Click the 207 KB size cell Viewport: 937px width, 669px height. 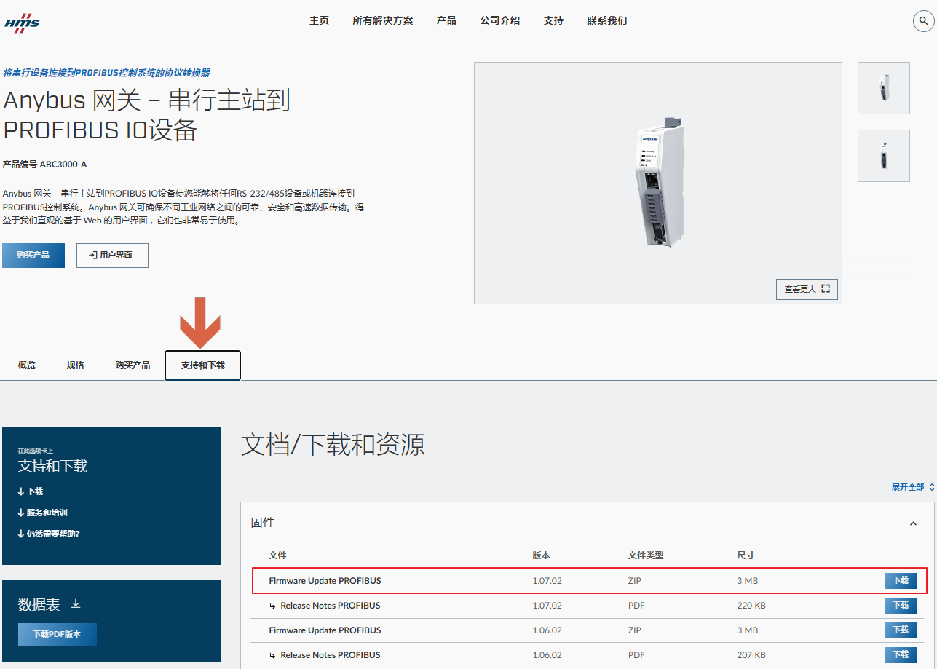click(x=751, y=655)
